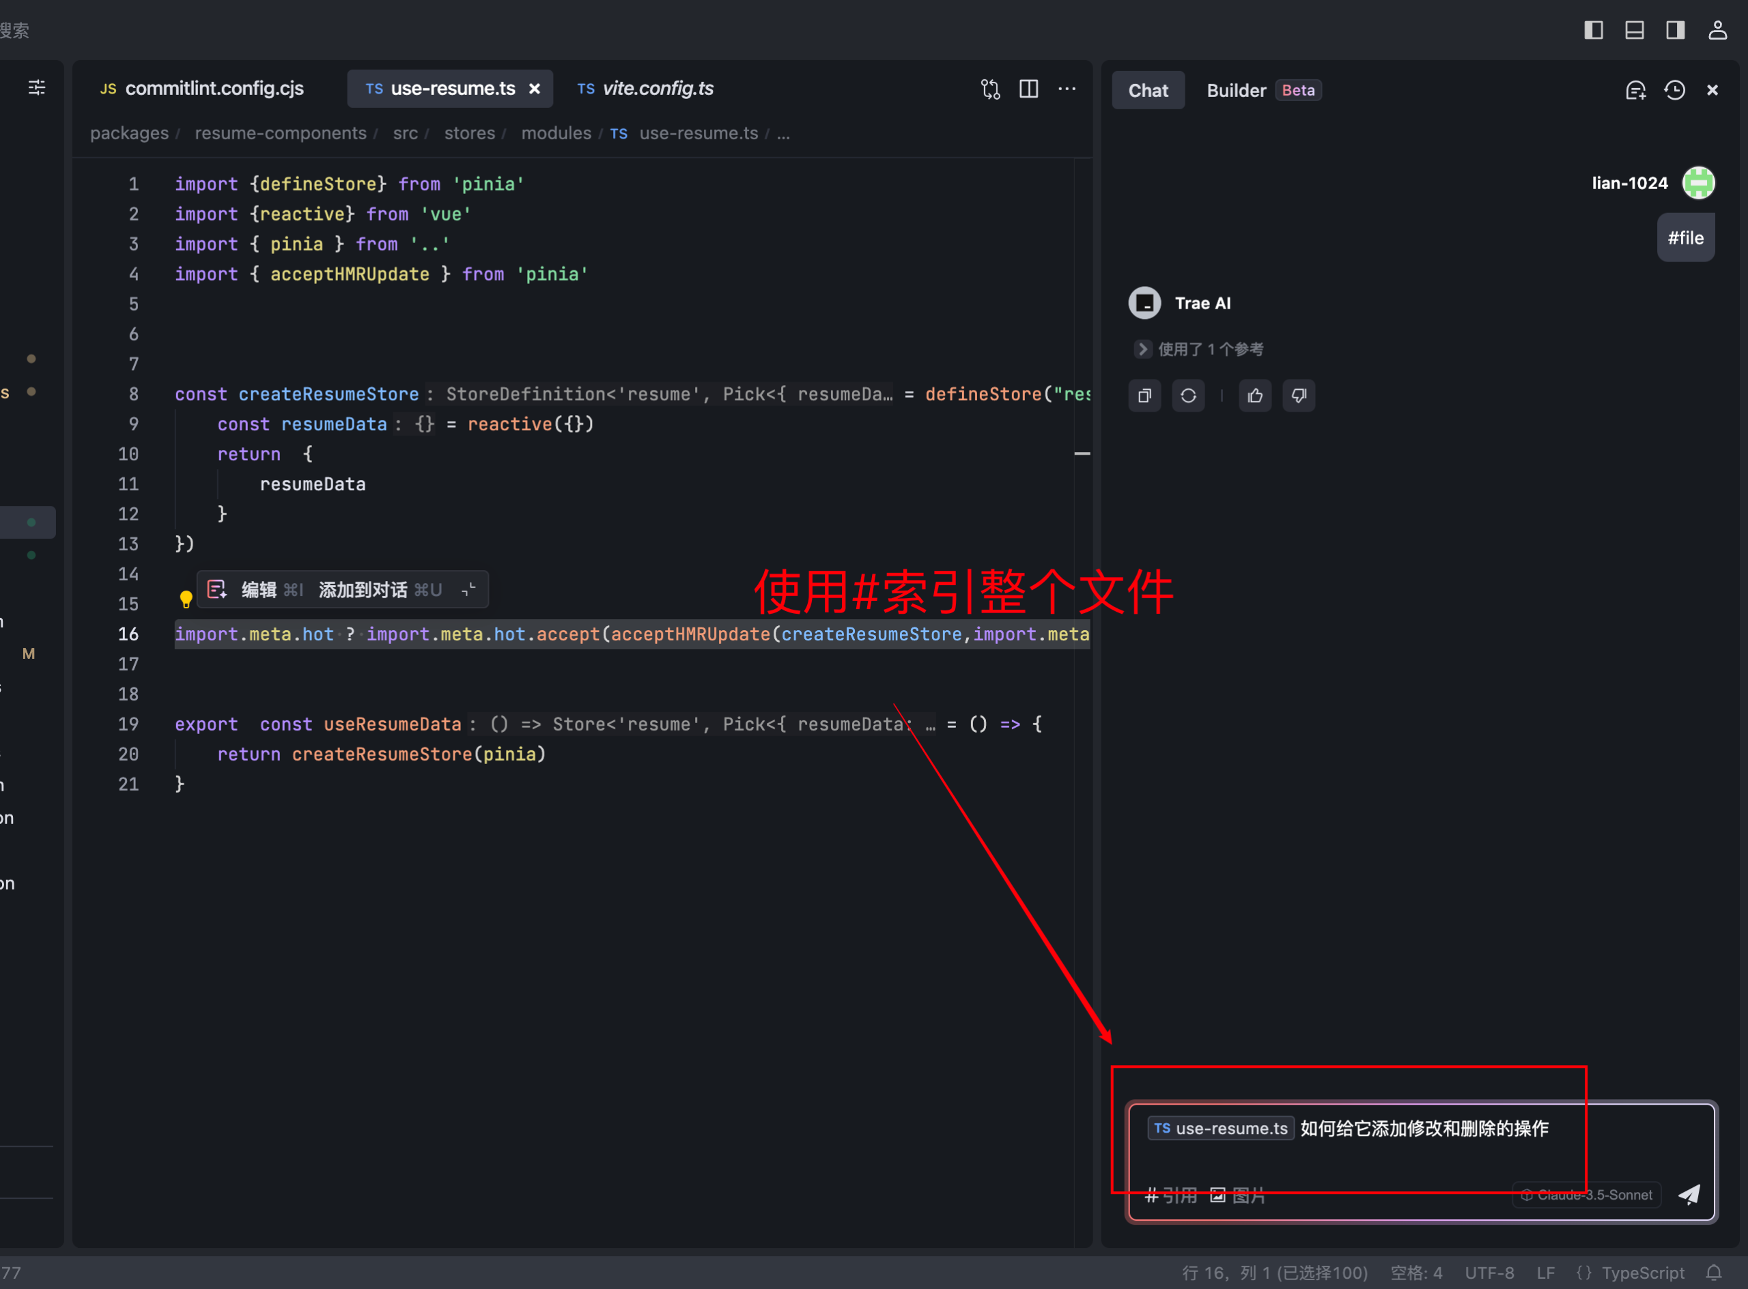
Task: View chat history
Action: [x=1675, y=91]
